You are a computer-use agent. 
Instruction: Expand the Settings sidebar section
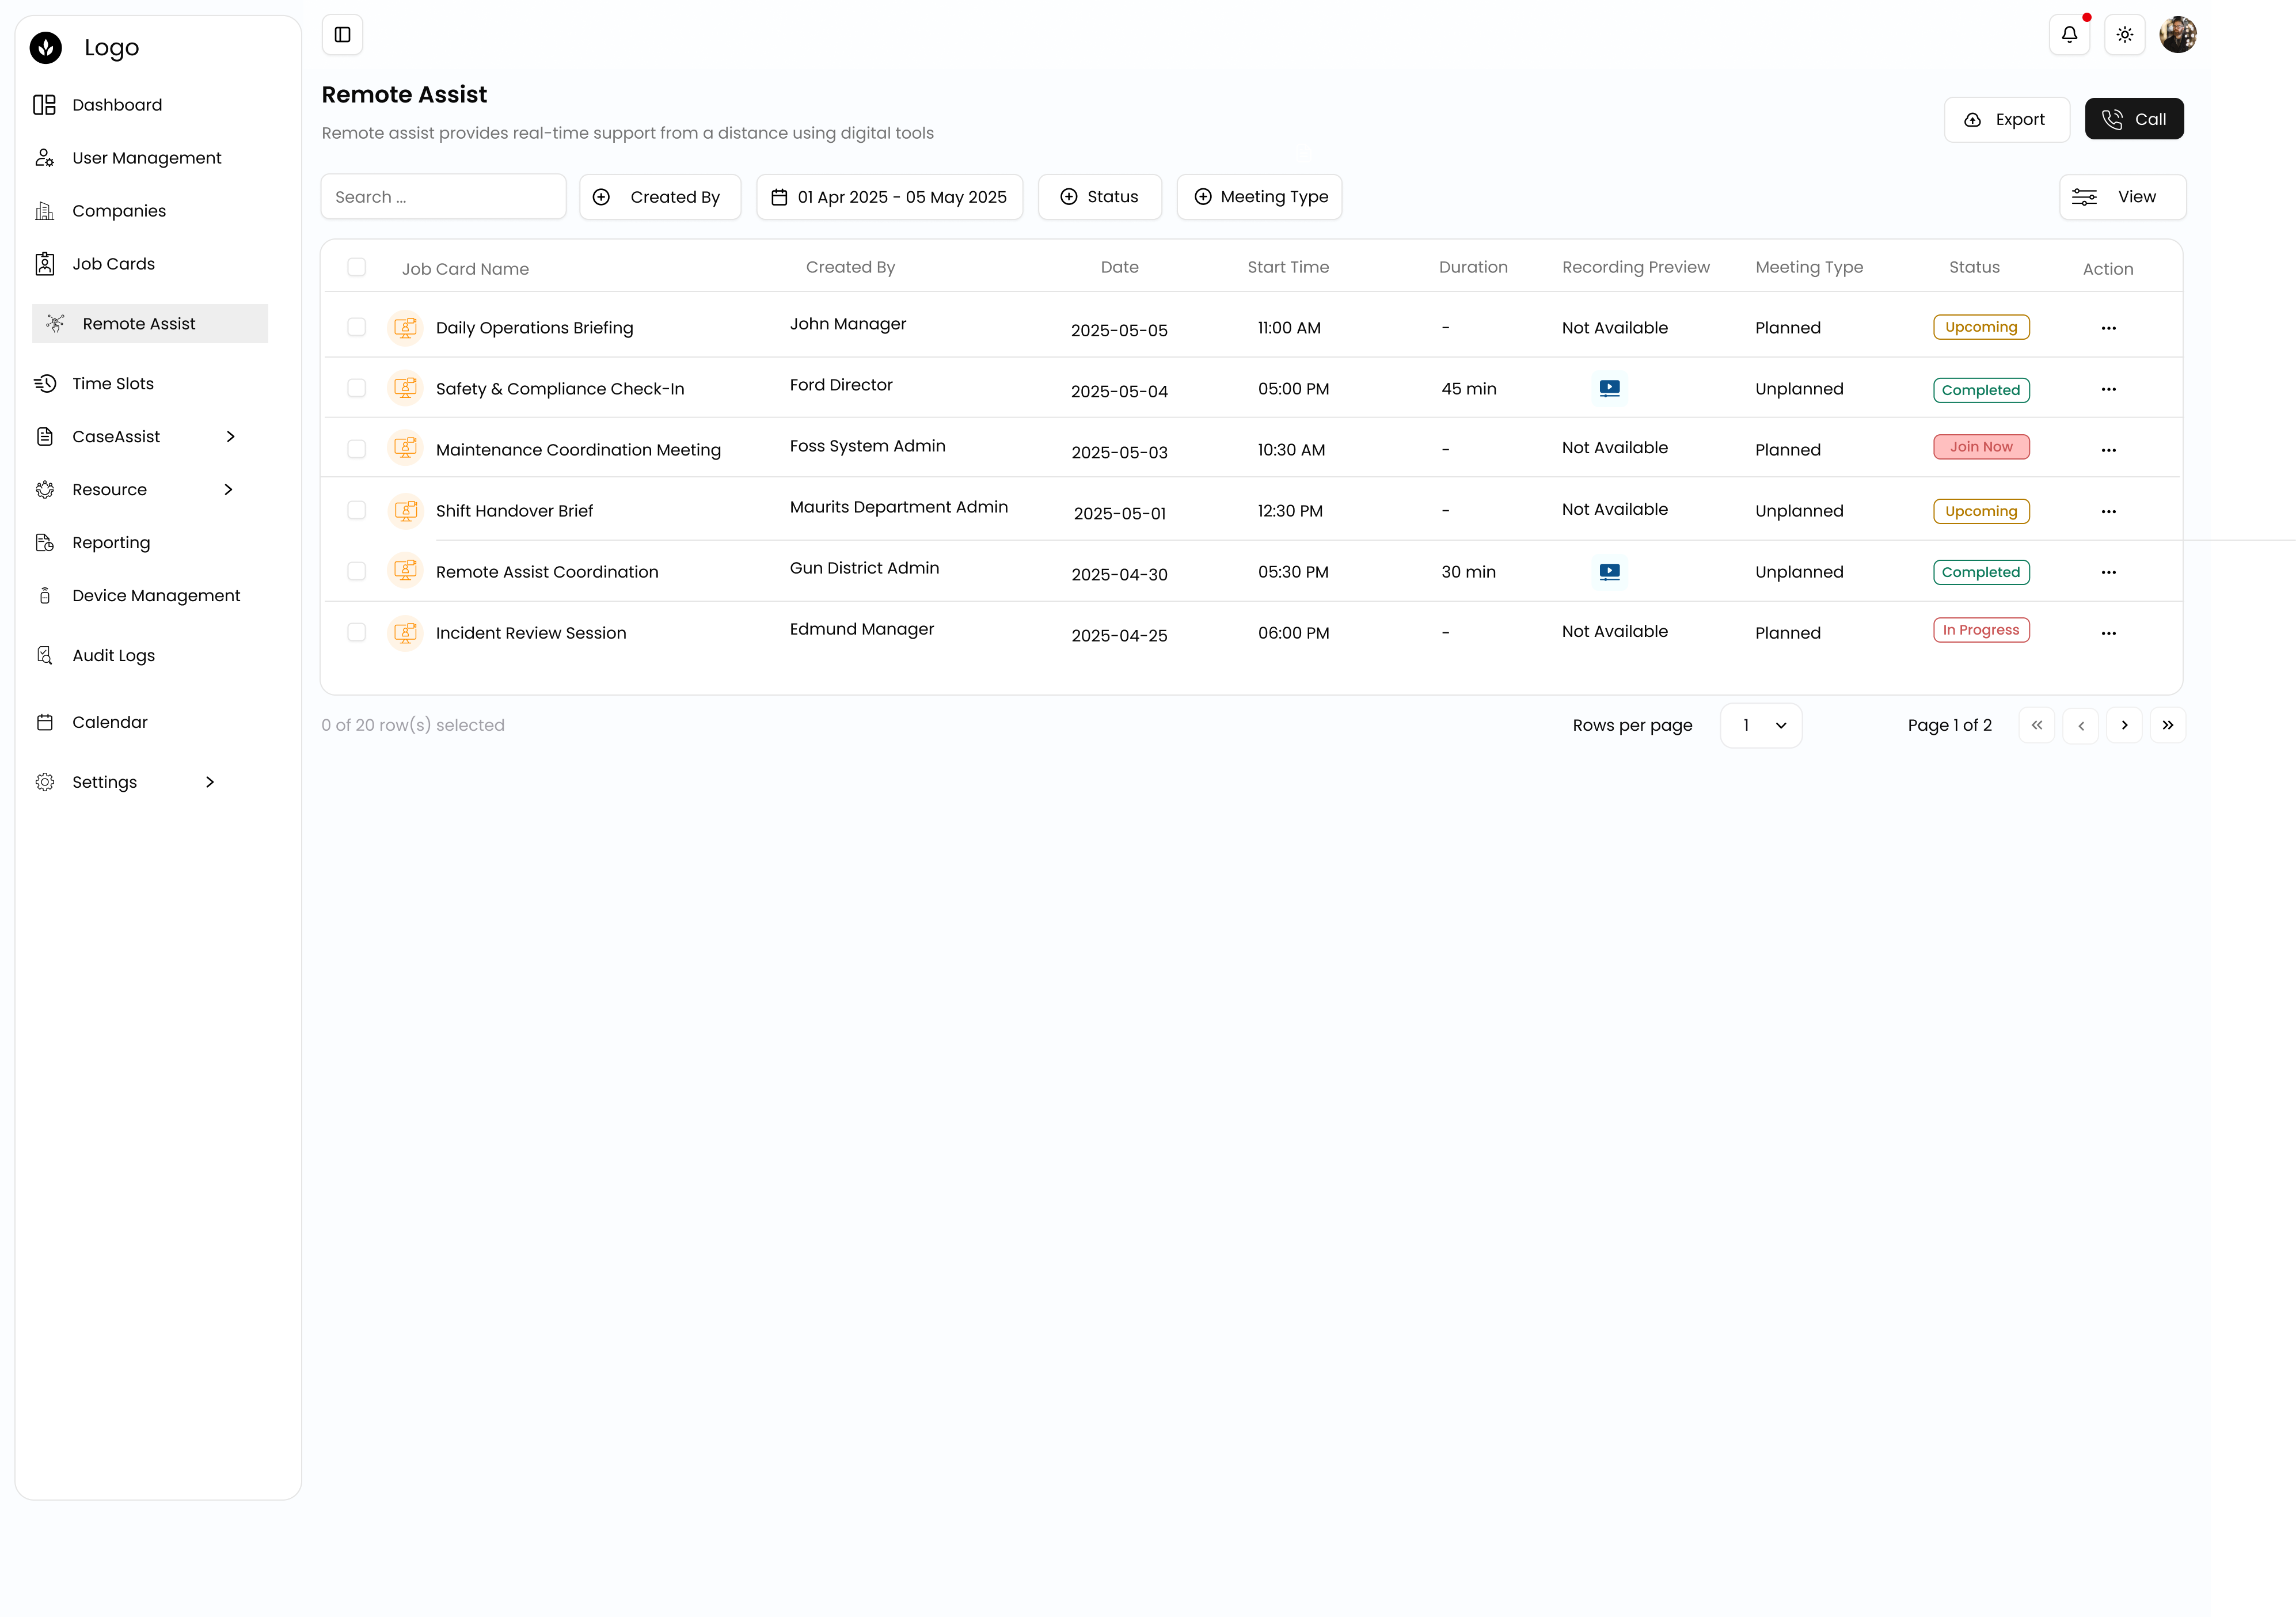[210, 782]
